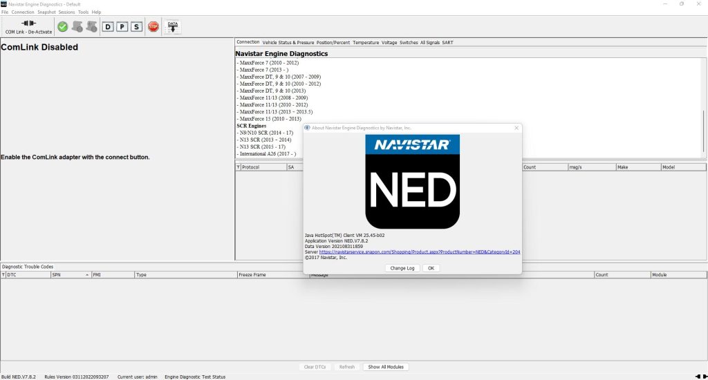The height and width of the screenshot is (380, 708).
Task: Click the msg/s column header
Action: pyautogui.click(x=592, y=167)
